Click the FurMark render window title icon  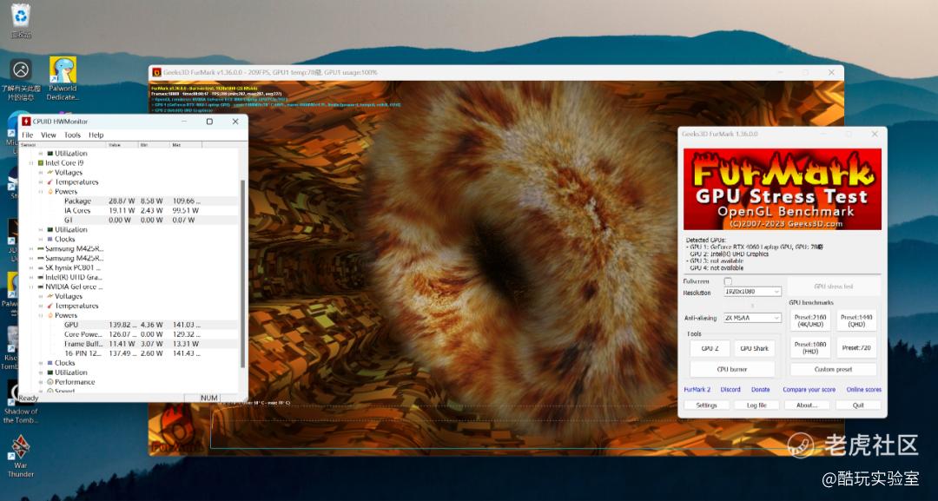point(156,72)
